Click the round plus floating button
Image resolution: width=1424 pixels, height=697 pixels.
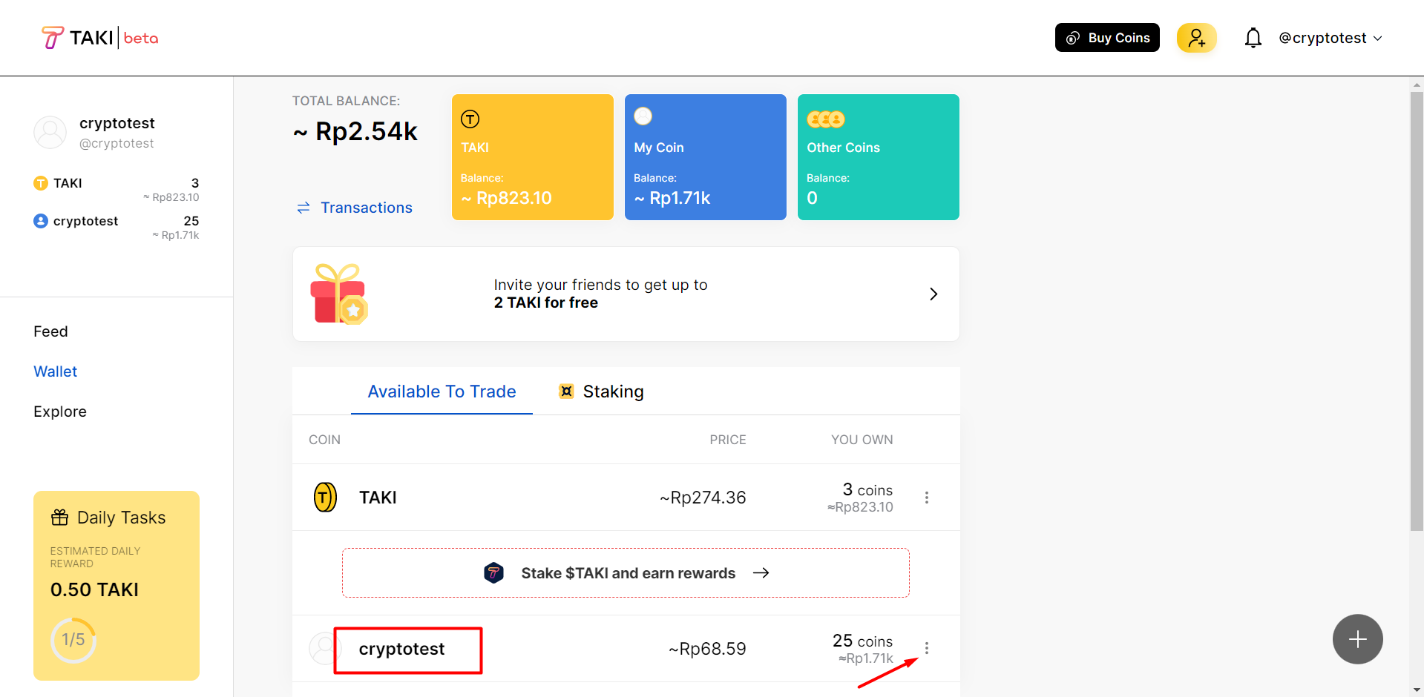(x=1357, y=639)
